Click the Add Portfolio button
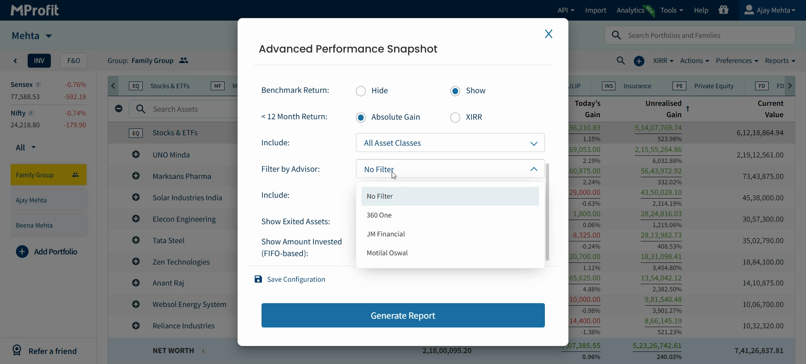 47,252
